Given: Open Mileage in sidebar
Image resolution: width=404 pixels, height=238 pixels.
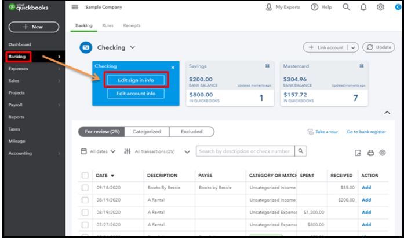Looking at the screenshot, I should pyautogui.click(x=17, y=141).
